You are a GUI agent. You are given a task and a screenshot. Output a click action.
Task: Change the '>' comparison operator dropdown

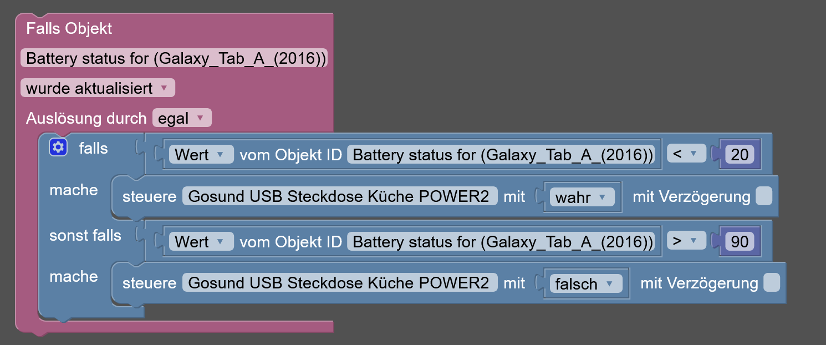coord(686,241)
